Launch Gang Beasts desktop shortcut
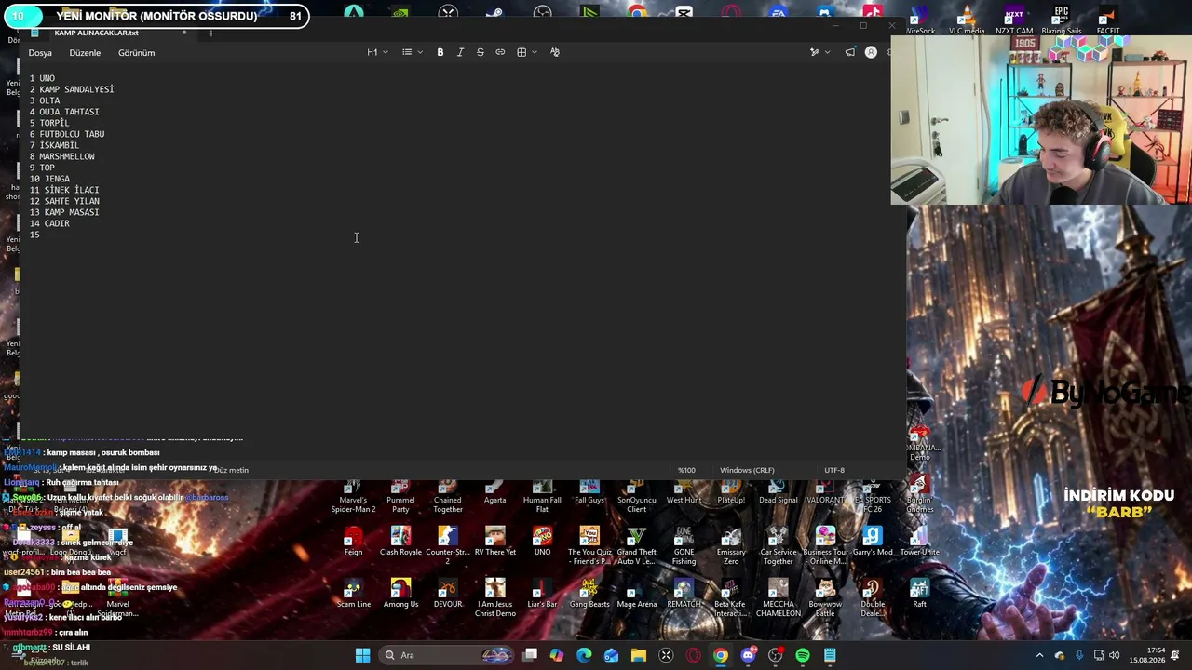The image size is (1192, 670). pyautogui.click(x=589, y=593)
